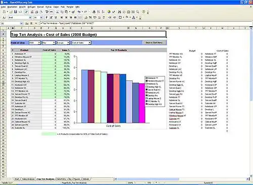
Task: Toggle Underline formatting
Action: click(x=56, y=17)
